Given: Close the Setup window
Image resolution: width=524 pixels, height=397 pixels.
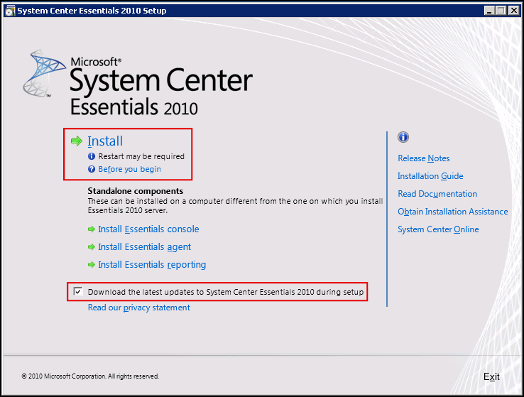Looking at the screenshot, I should (513, 11).
